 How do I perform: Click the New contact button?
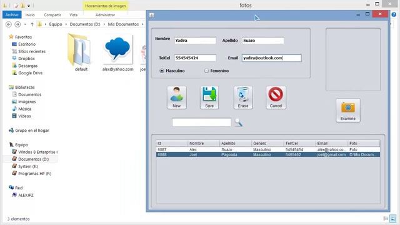pyautogui.click(x=176, y=97)
